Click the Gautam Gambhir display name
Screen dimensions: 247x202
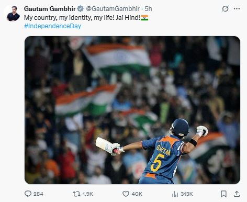(50, 9)
